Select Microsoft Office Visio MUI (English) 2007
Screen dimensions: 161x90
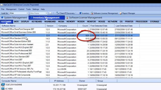(x=70, y=48)
